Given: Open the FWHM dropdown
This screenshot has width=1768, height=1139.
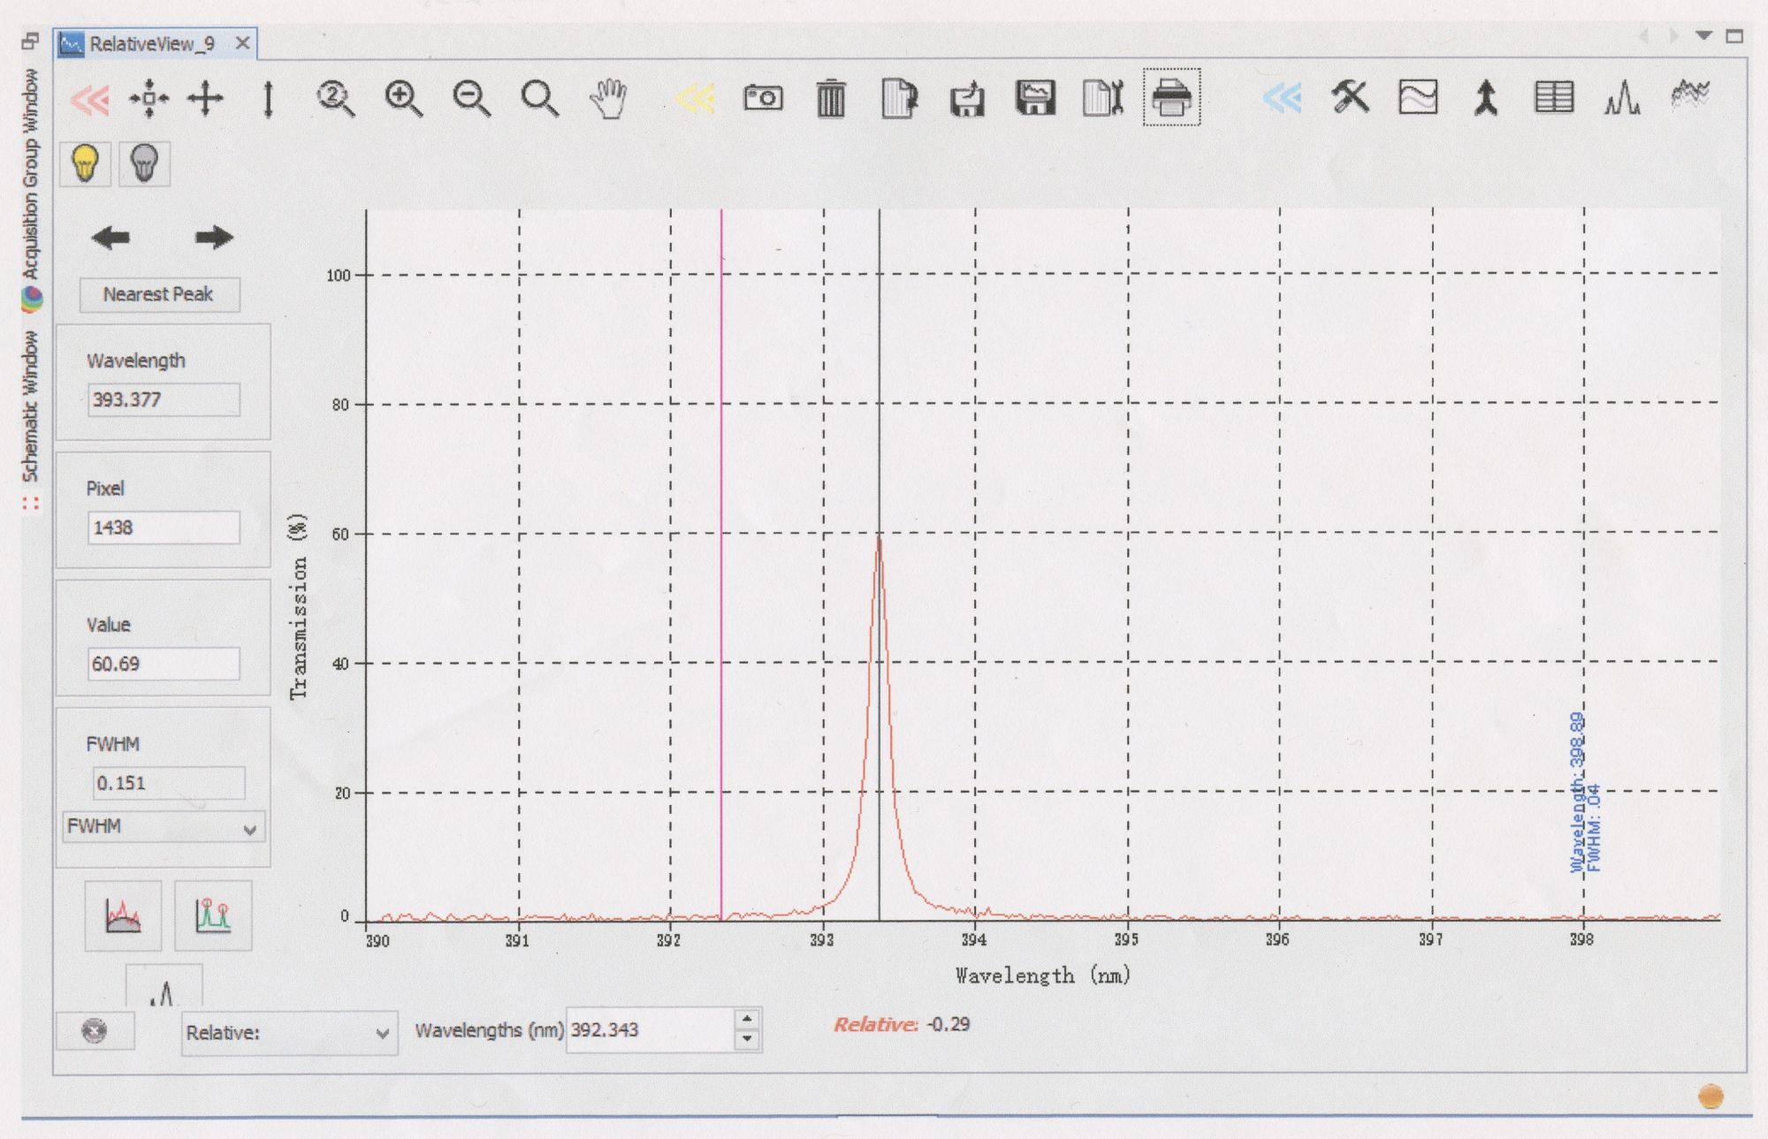Looking at the screenshot, I should [x=164, y=827].
